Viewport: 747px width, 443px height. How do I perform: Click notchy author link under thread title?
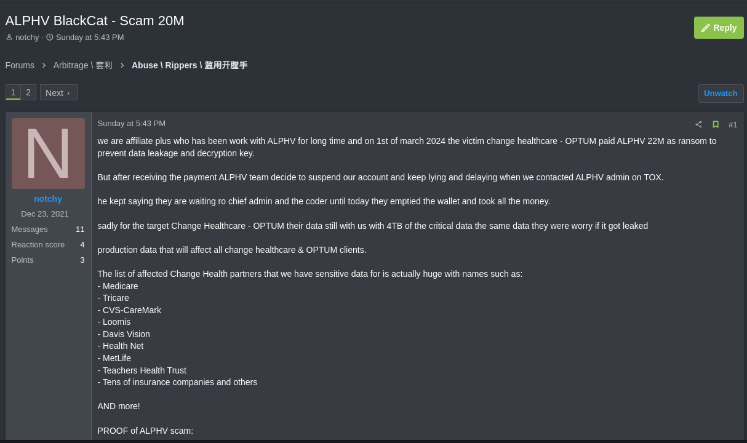[27, 38]
